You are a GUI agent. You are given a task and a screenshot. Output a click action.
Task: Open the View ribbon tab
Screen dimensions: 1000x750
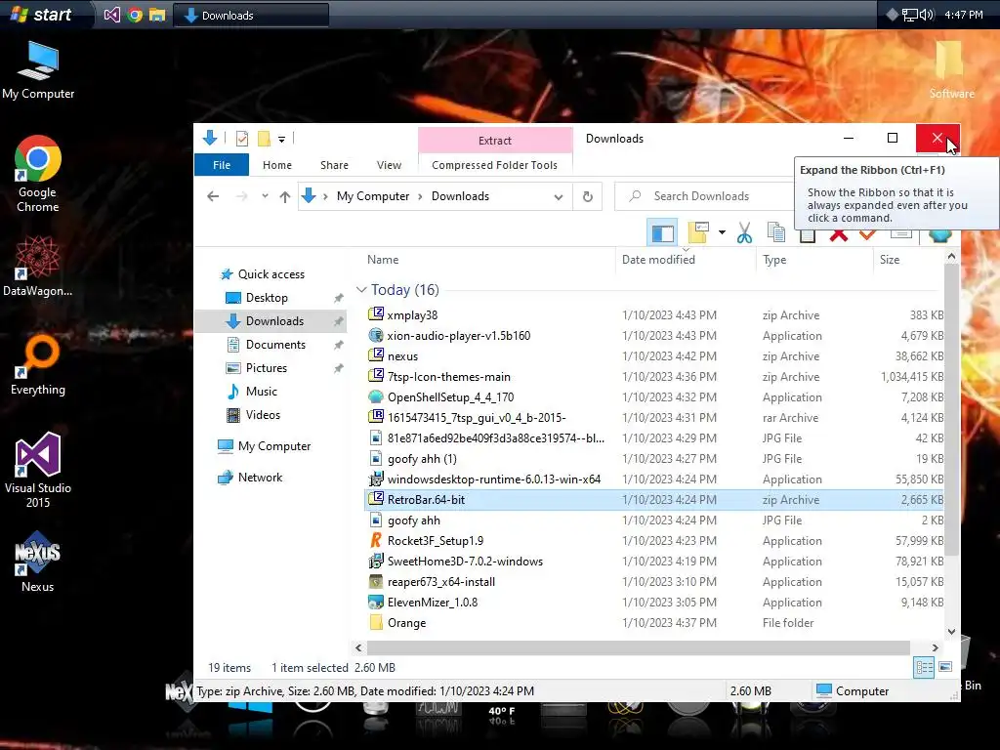[x=389, y=164]
